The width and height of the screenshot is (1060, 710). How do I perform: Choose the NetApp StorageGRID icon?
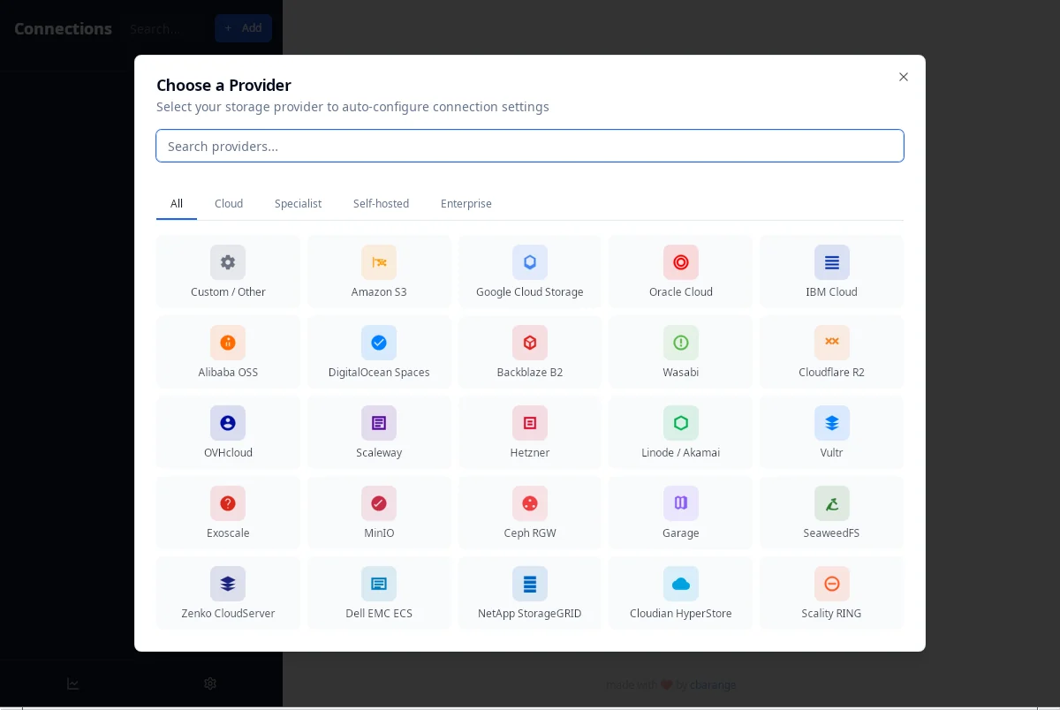(530, 584)
